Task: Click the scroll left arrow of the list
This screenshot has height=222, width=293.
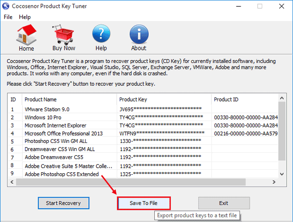Action: (x=12, y=182)
